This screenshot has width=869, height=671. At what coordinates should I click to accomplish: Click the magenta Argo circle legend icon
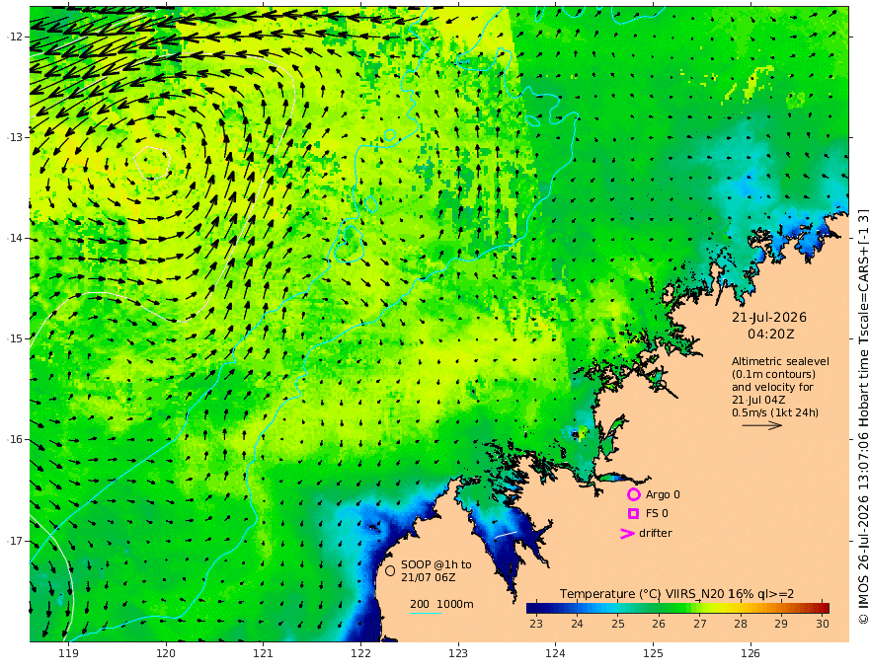(x=633, y=494)
